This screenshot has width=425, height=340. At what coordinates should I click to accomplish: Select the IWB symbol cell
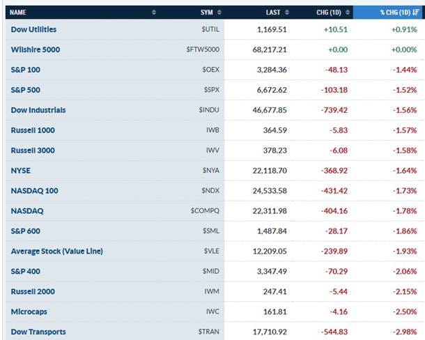pos(212,130)
